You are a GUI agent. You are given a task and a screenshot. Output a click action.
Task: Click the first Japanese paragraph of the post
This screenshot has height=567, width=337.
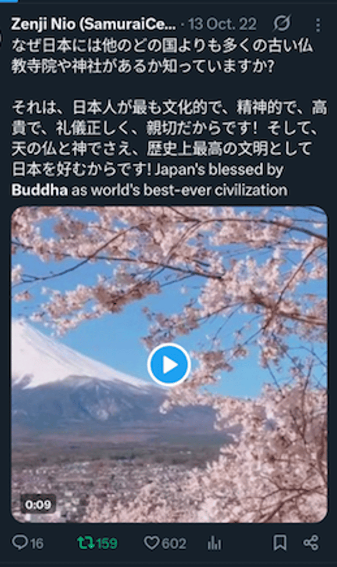[162, 56]
